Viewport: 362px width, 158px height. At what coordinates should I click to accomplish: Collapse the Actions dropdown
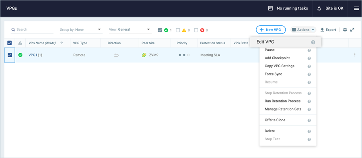tap(303, 29)
